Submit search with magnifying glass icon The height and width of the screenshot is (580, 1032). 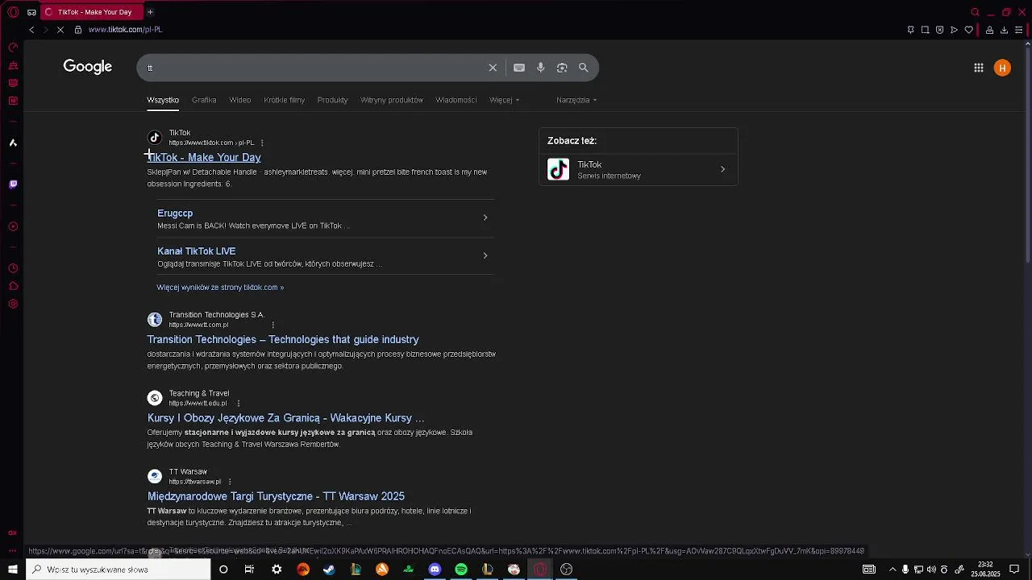pyautogui.click(x=584, y=68)
